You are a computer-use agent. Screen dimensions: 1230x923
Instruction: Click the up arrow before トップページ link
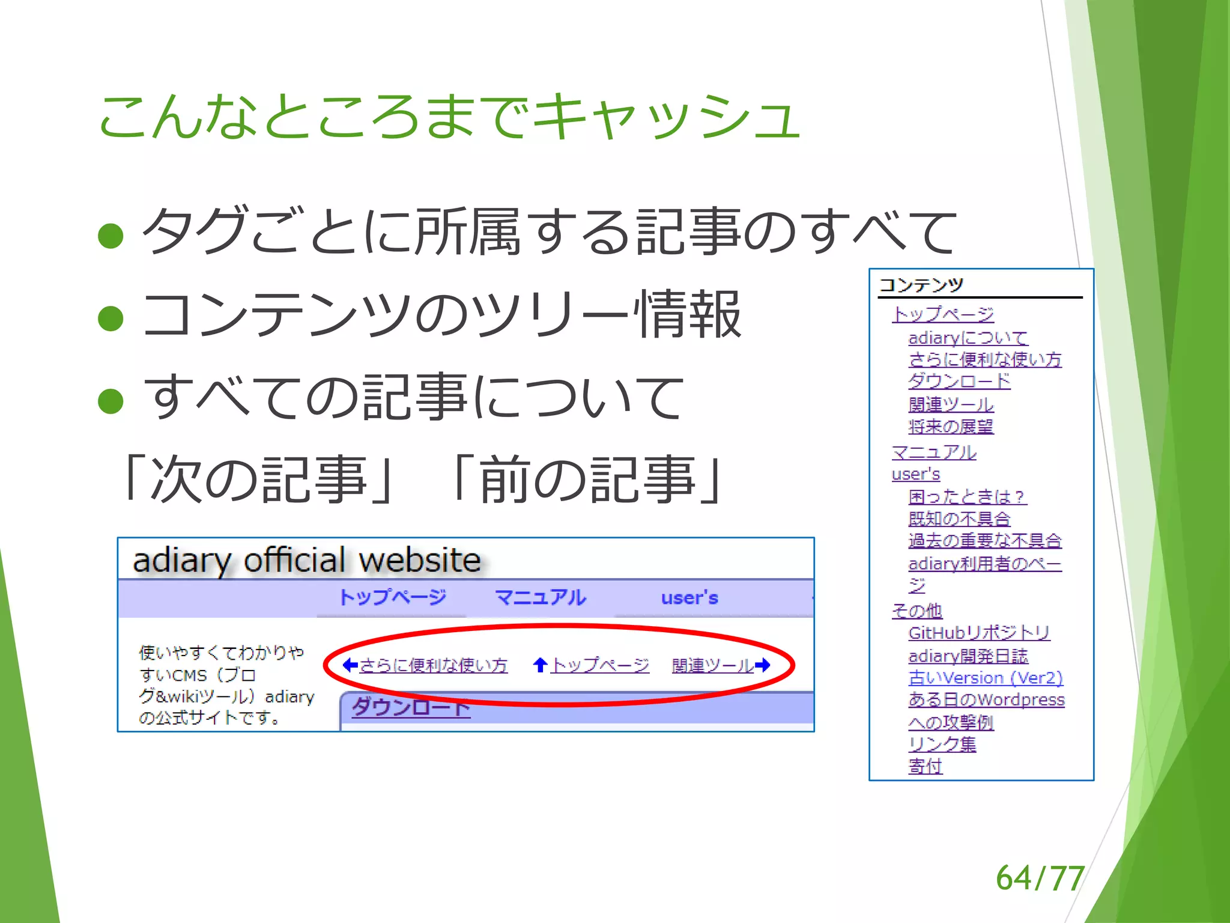tap(540, 665)
